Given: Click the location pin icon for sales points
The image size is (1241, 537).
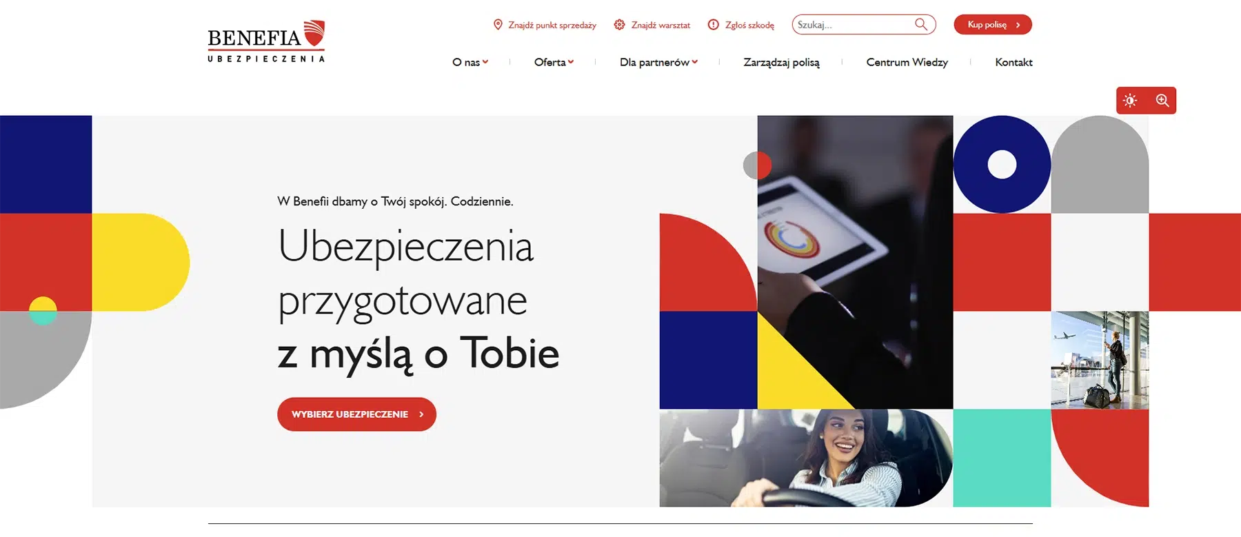Looking at the screenshot, I should pos(498,25).
